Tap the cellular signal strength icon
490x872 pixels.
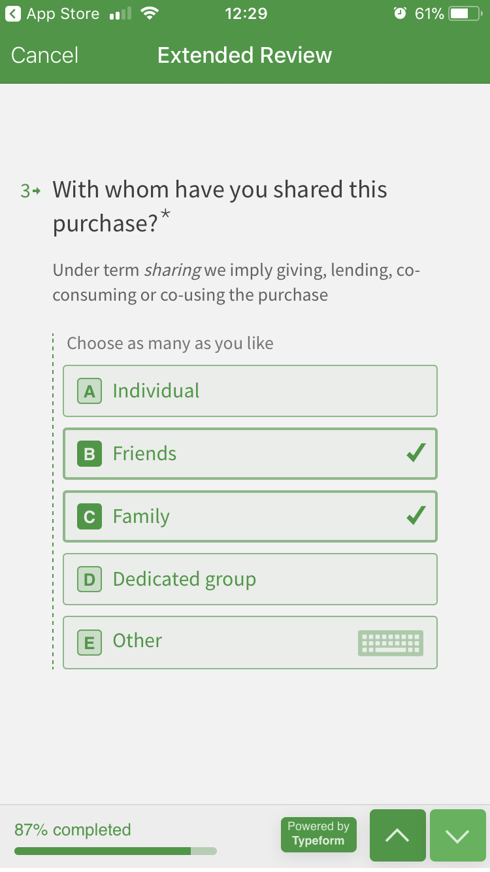coord(120,14)
